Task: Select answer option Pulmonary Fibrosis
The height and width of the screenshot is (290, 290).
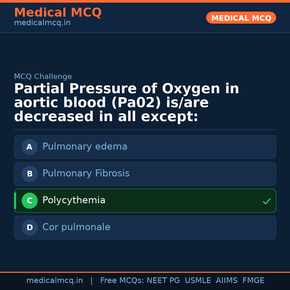Action: [145, 174]
